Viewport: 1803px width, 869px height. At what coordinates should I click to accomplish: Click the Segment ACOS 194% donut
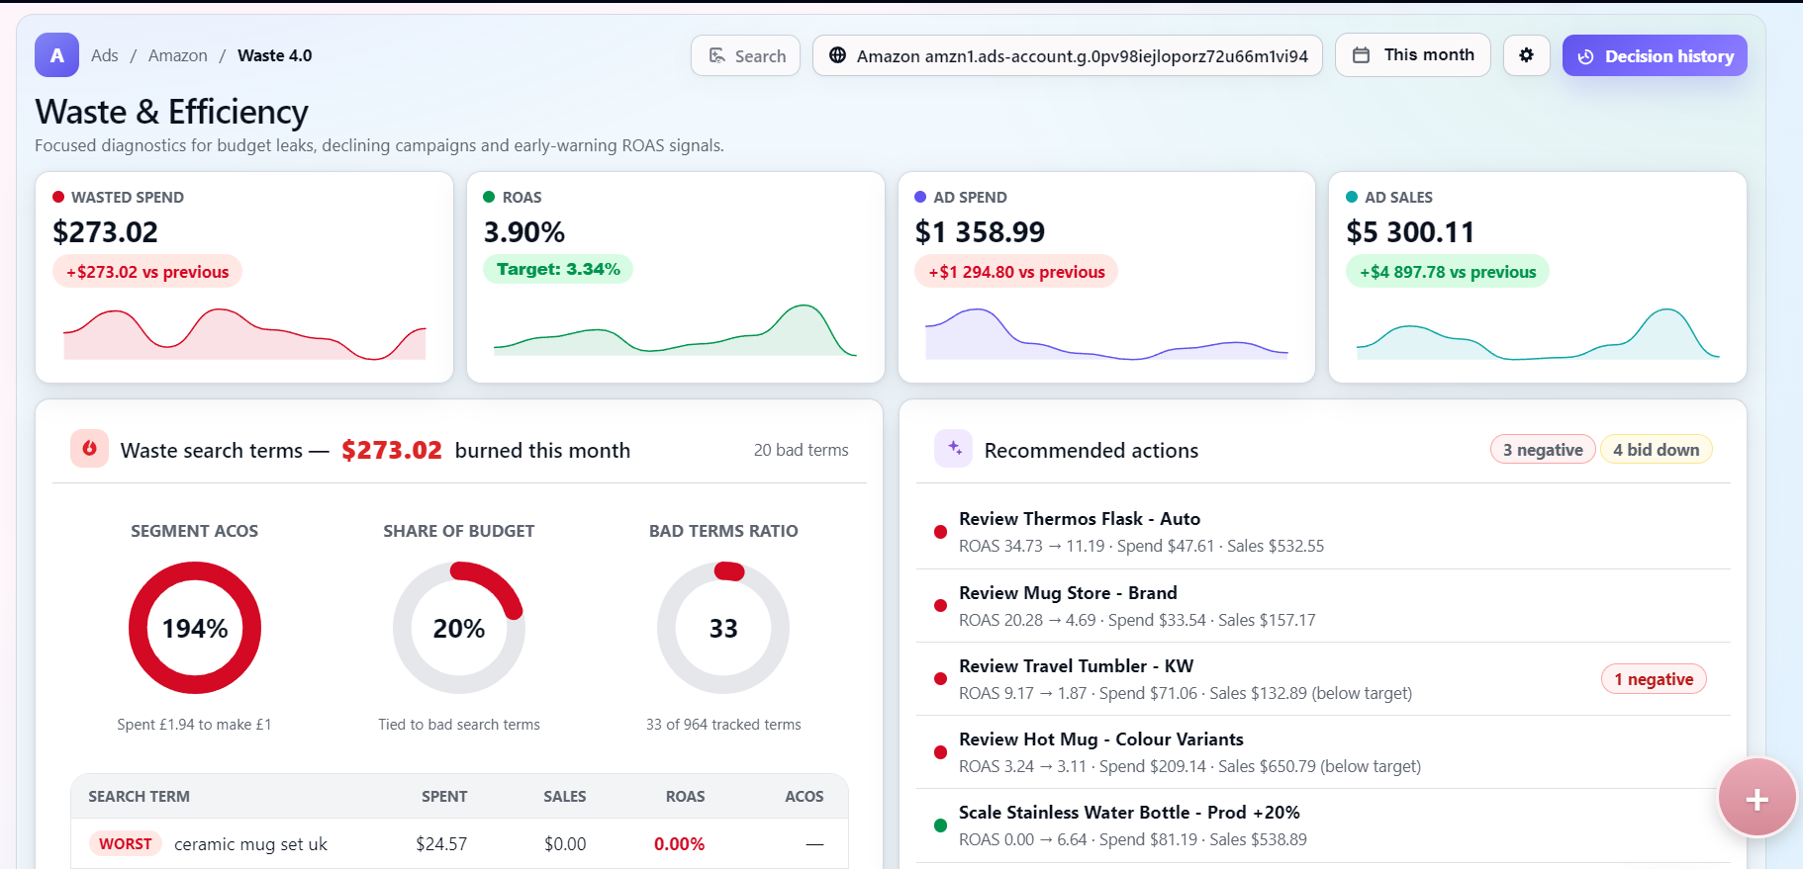(195, 628)
